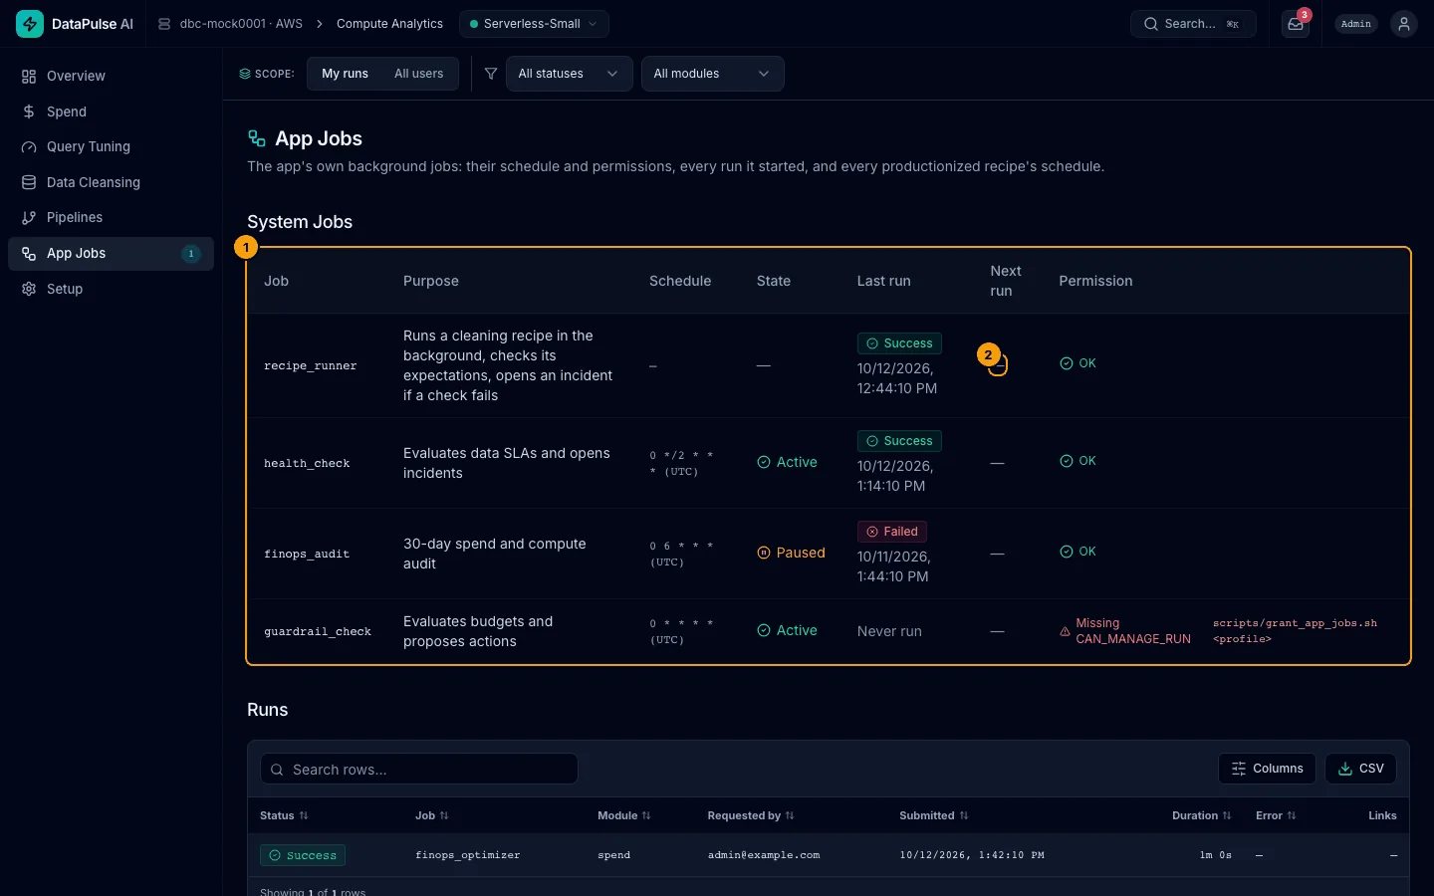Click the guardrail_check job name
Screen dimensions: 1434x896
pyautogui.click(x=318, y=632)
